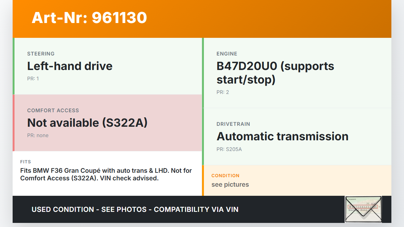Click the PR: S205A code
The image size is (404, 227).
pyautogui.click(x=229, y=149)
